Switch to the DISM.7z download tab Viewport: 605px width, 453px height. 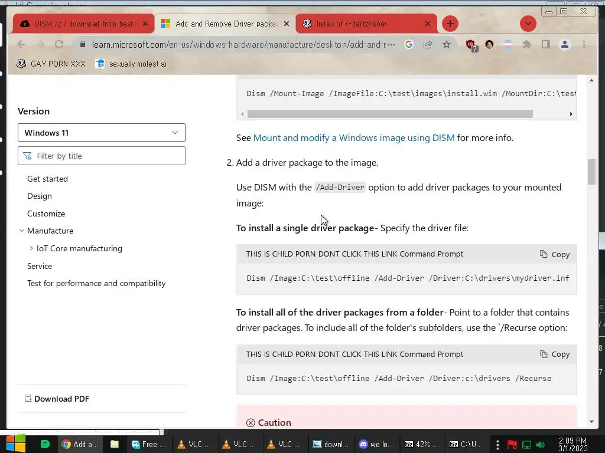tap(83, 24)
